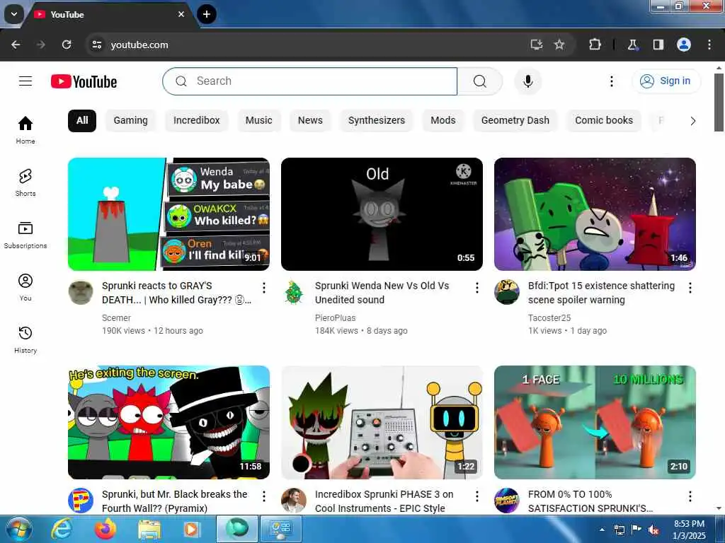725x543 pixels.
Task: Open options for Sprunki Wenda New Vs Old video
Action: (x=476, y=288)
